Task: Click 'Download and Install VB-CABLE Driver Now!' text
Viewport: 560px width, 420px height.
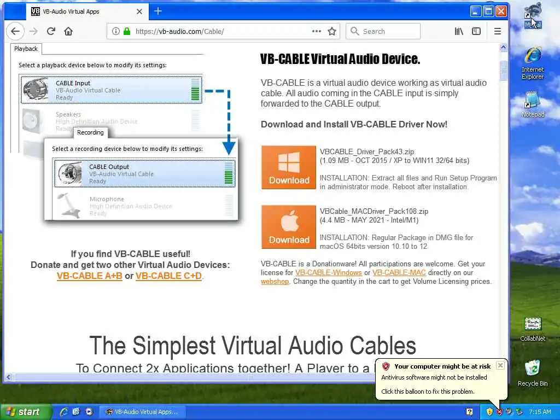Action: (354, 124)
